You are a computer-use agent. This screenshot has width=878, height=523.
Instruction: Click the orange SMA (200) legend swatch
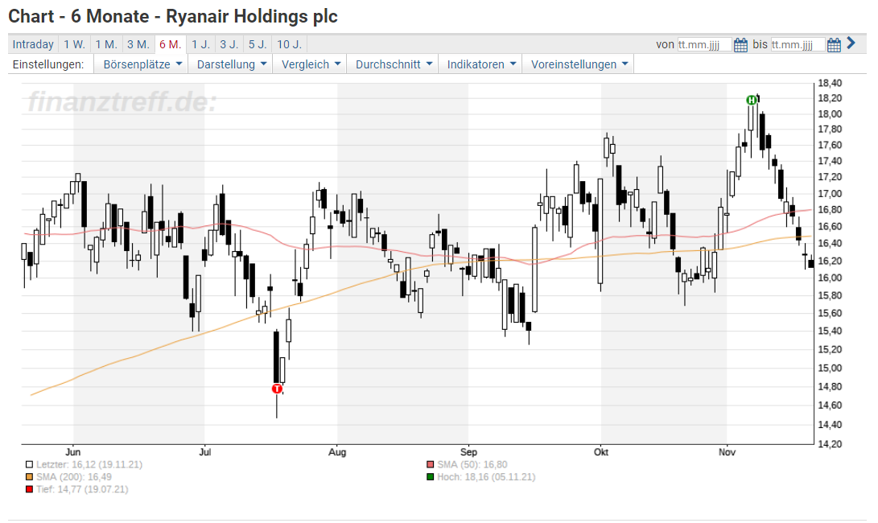click(x=29, y=477)
